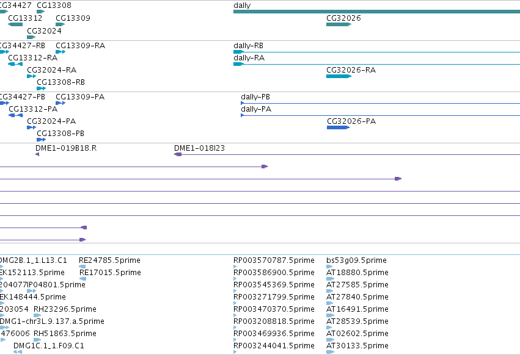This screenshot has width=520, height=355.
Task: Select the CG13312 gene arrow
Action: coord(15,24)
